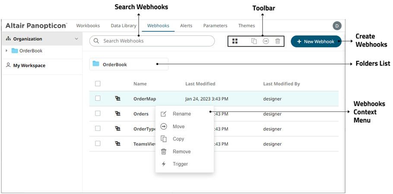
Task: Click the Move icon in toolbar
Action: [266, 41]
